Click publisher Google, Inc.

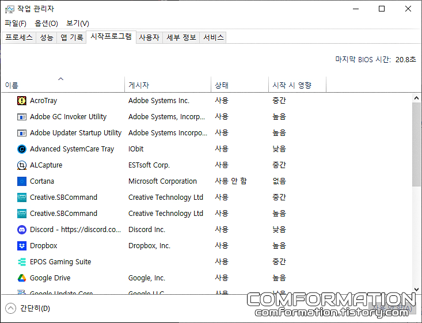(x=147, y=278)
